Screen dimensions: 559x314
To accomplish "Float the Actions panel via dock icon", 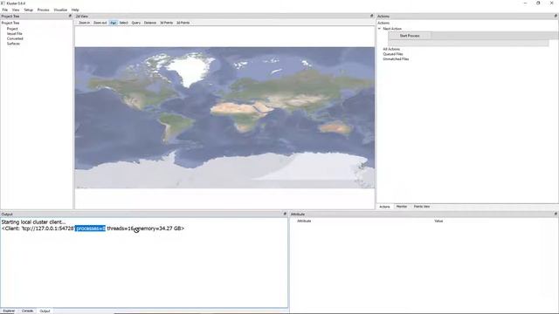I will pyautogui.click(x=556, y=16).
